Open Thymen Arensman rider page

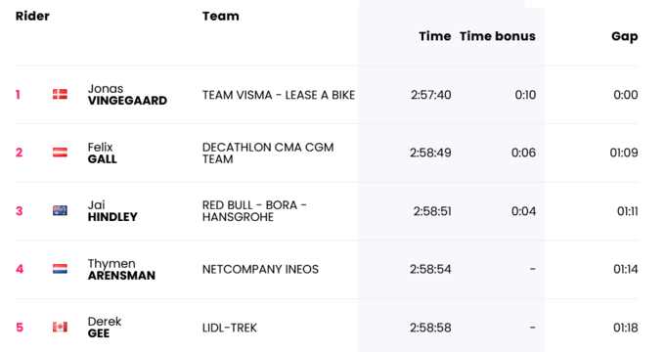click(121, 269)
